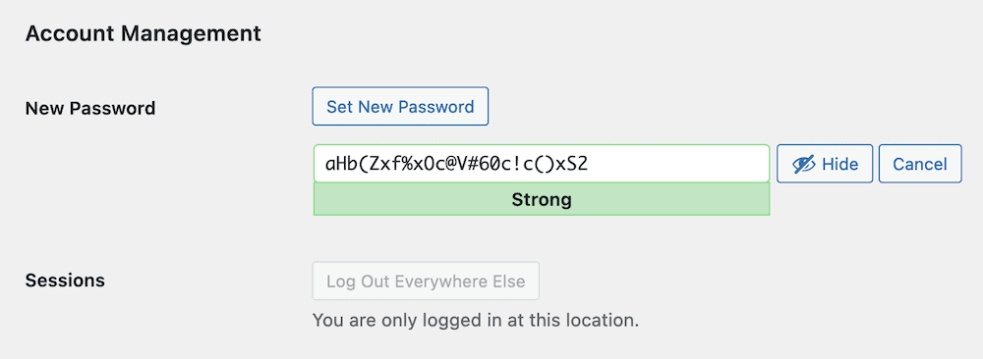Click the New Password field label
The image size is (983, 359).
click(x=90, y=108)
